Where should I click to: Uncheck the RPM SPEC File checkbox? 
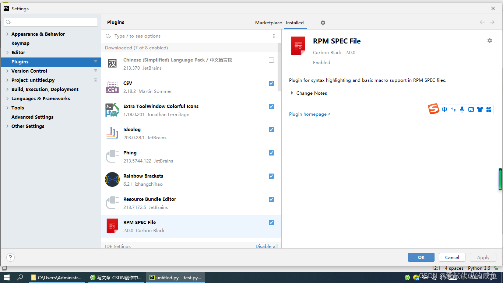[x=271, y=223]
